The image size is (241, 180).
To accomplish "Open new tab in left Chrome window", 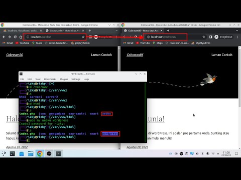I will click(90, 30).
